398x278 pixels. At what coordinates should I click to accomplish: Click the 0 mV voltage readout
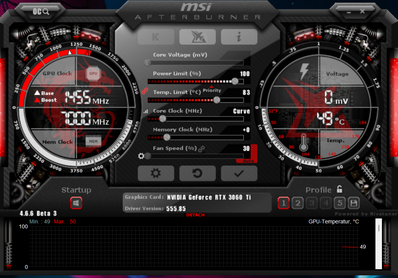pyautogui.click(x=336, y=97)
